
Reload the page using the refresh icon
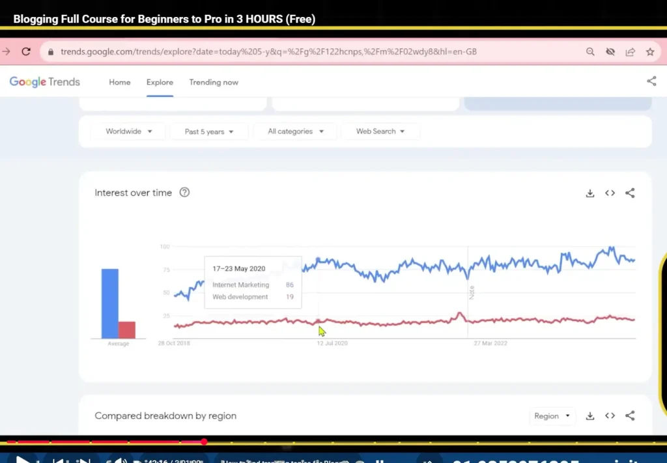26,51
